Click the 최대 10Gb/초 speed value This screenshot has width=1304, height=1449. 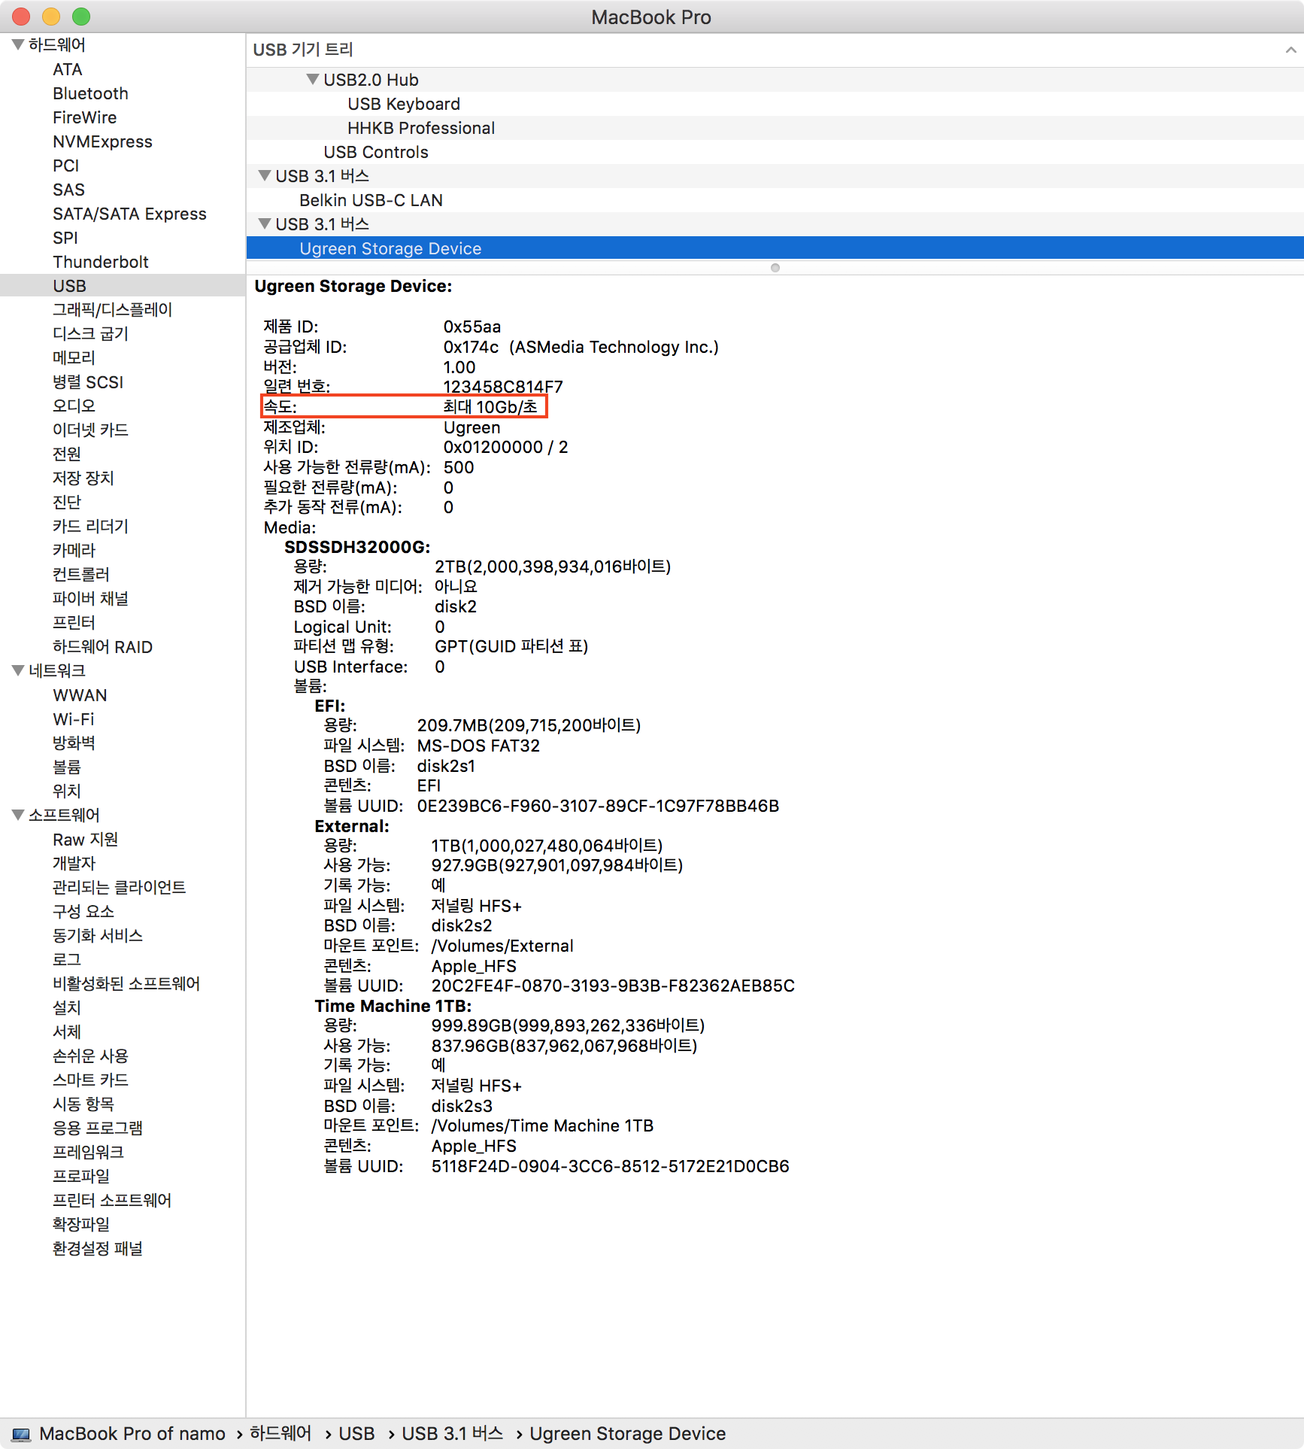490,407
